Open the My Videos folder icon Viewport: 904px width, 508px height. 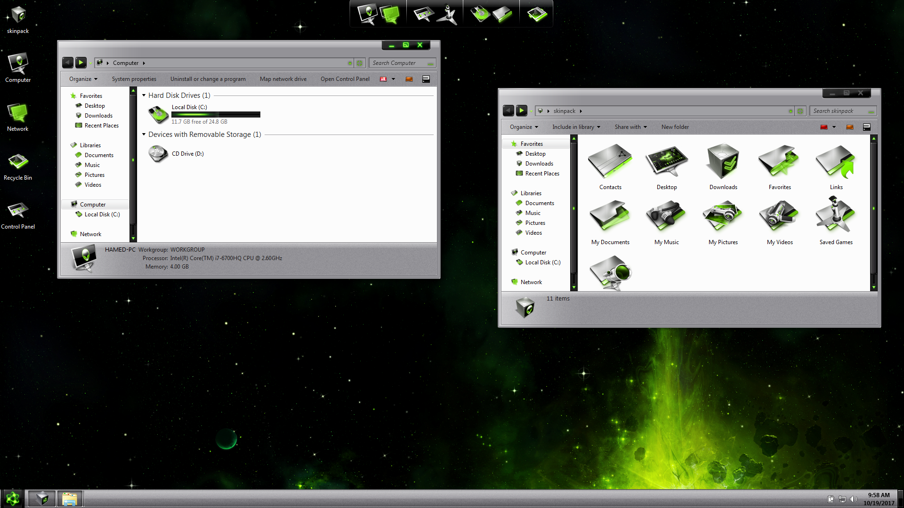(779, 216)
